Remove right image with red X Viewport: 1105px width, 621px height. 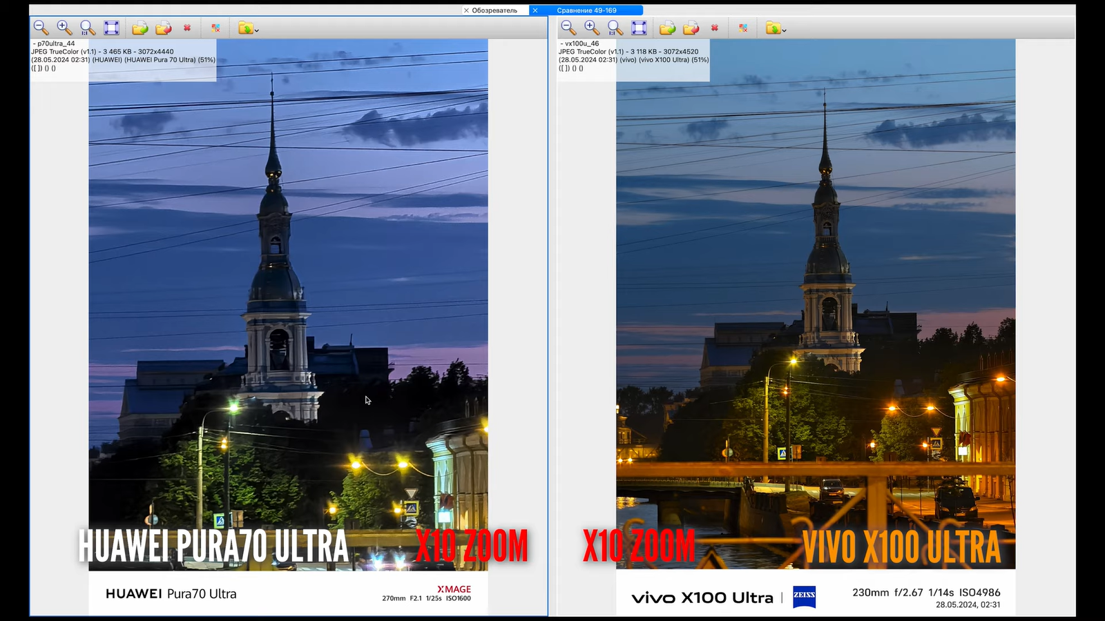(715, 28)
